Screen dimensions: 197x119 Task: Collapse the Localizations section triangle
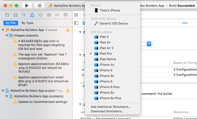pos(80,104)
